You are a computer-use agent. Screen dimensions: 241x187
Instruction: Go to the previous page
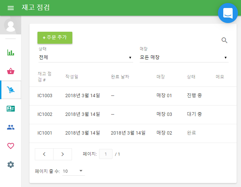(44, 154)
